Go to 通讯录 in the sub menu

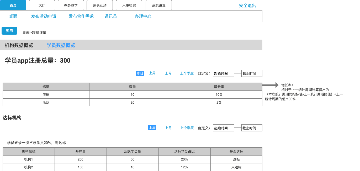click(111, 16)
